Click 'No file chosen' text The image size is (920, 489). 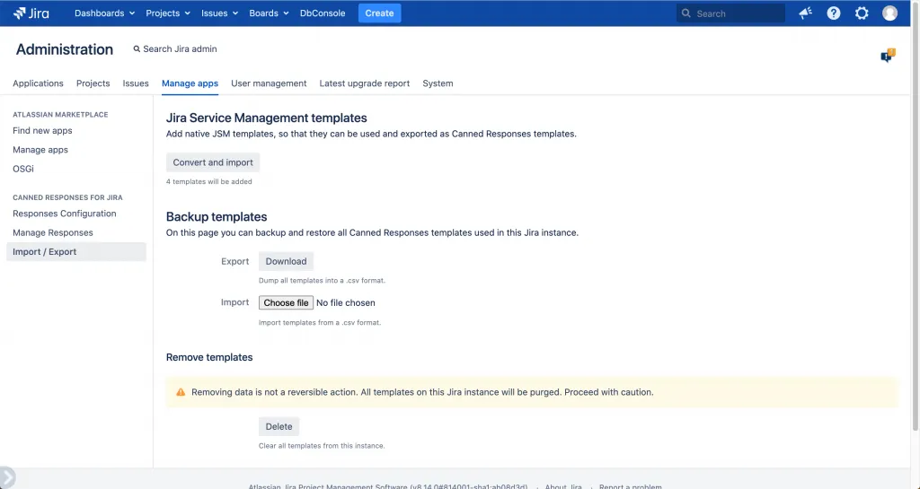346,302
